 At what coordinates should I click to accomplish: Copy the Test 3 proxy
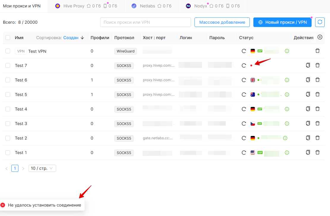[x=308, y=123]
